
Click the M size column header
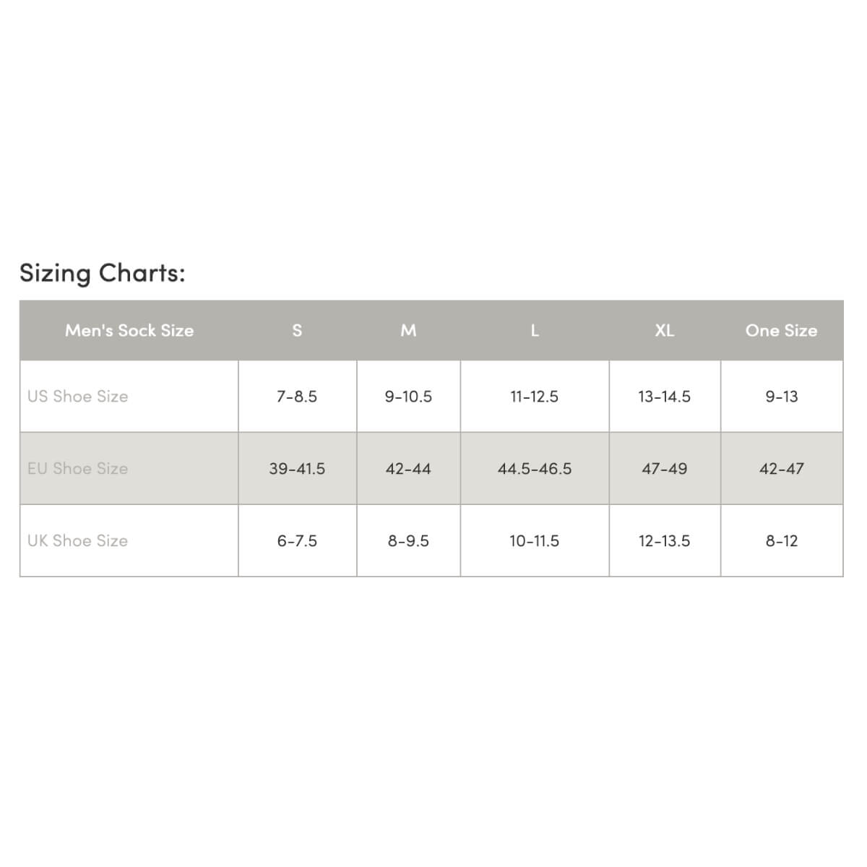point(408,330)
